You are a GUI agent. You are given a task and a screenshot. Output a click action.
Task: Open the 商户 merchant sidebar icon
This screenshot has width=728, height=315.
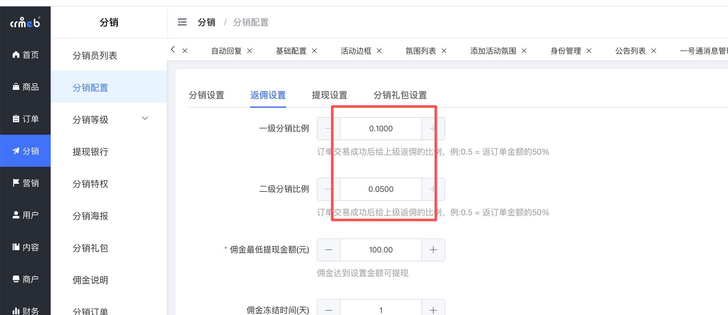click(16, 279)
